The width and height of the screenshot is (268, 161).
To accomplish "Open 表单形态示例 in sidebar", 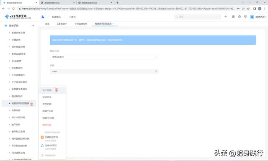I will point(18,131).
